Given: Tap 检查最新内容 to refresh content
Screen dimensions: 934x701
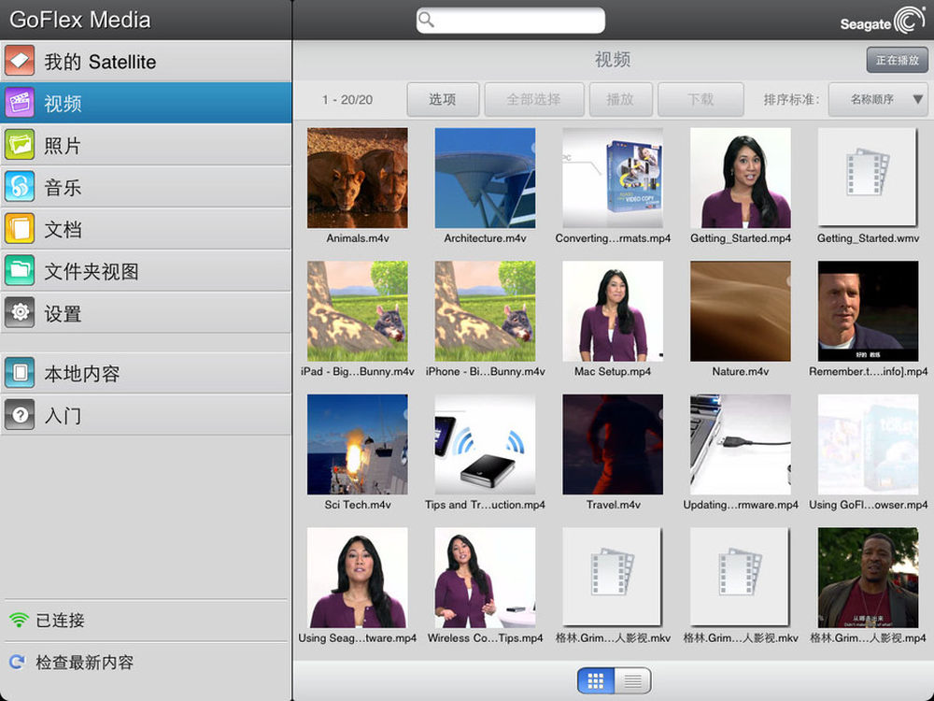Looking at the screenshot, I should (x=84, y=663).
